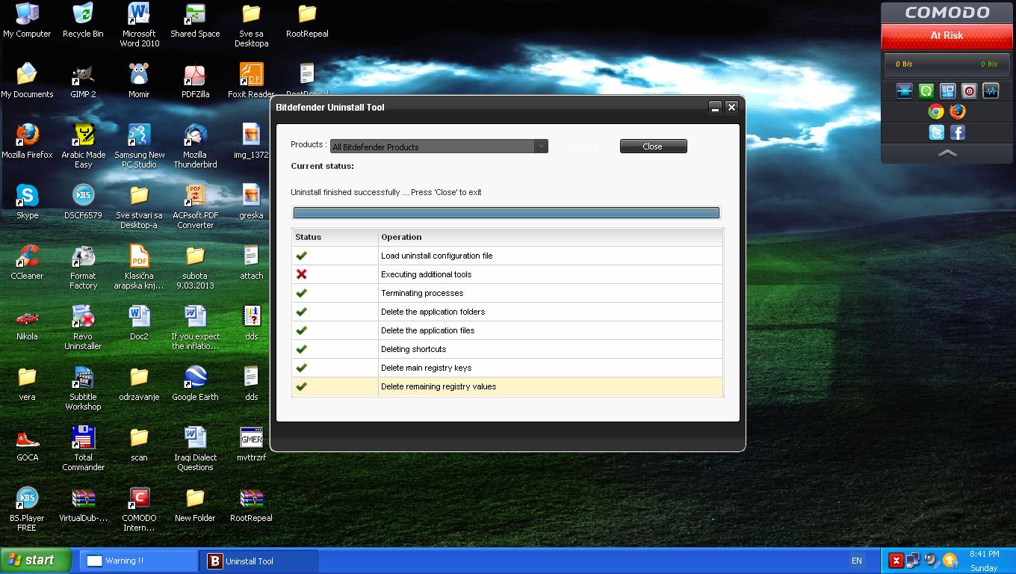Click the network connections tray icon
Viewport: 1016px width, 574px height.
913,561
